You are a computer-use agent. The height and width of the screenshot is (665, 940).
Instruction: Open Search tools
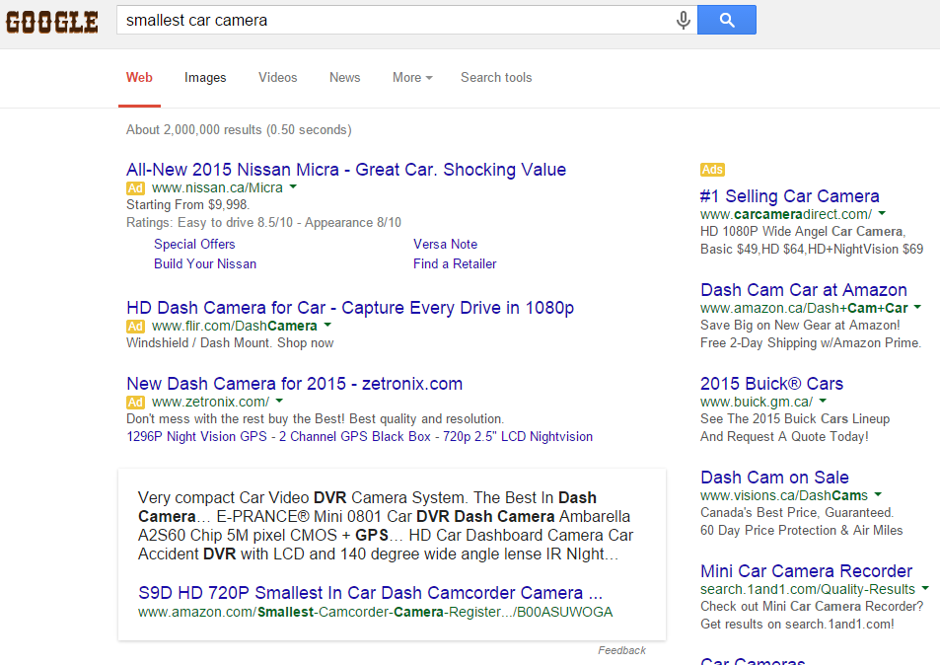coord(496,78)
